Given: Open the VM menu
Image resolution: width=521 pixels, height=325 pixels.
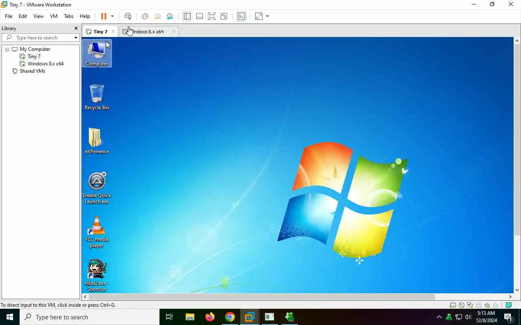Looking at the screenshot, I should pos(54,16).
